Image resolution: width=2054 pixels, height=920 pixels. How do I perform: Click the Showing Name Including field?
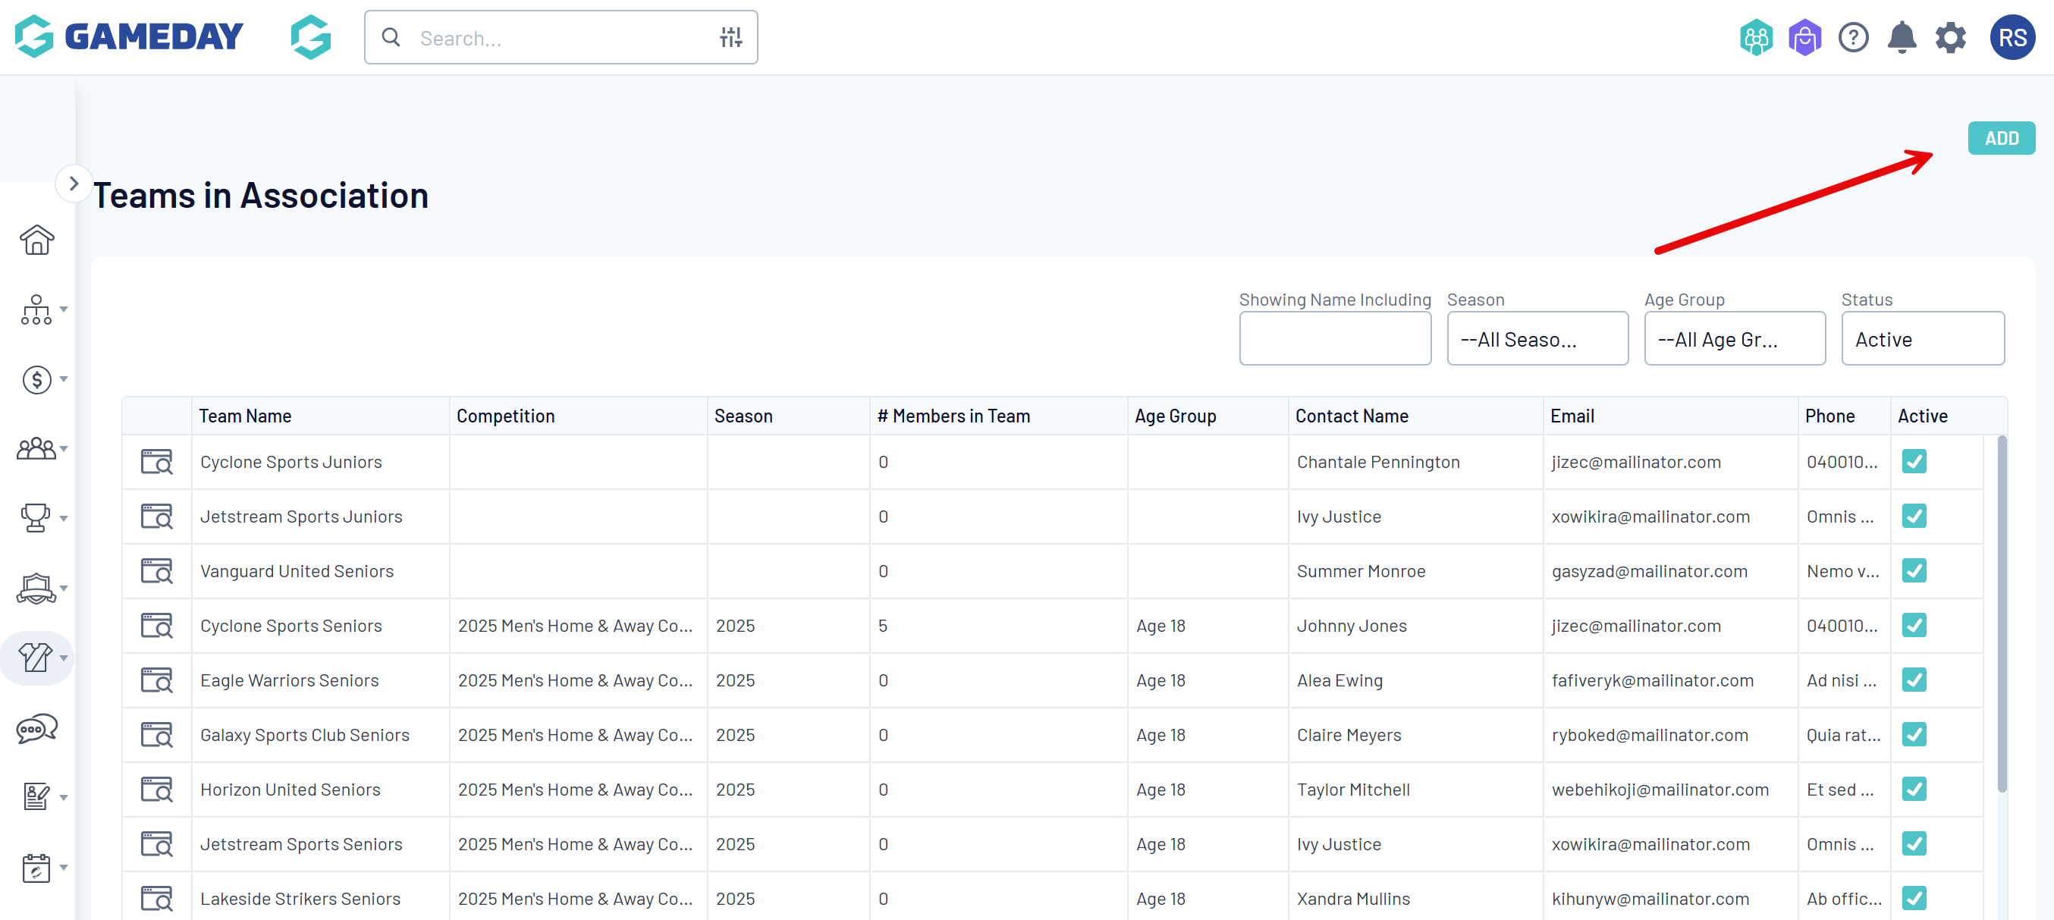click(1334, 339)
